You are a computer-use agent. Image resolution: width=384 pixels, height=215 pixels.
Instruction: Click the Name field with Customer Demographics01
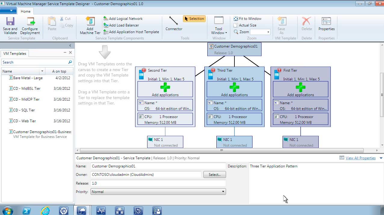[x=158, y=166]
